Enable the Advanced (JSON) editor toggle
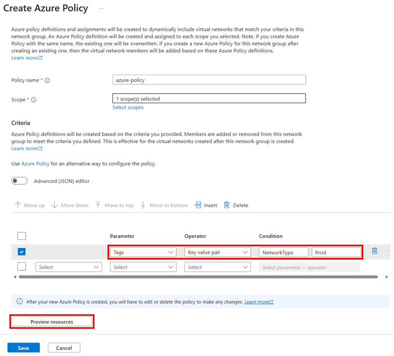The height and width of the screenshot is (356, 394). tap(19, 181)
